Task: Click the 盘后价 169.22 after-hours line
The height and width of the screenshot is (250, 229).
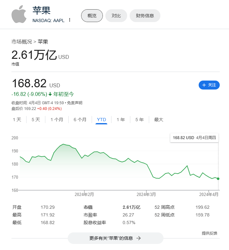Action: (37, 109)
